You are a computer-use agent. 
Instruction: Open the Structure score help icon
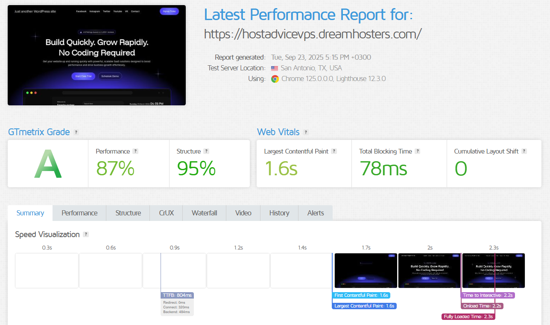pos(206,151)
